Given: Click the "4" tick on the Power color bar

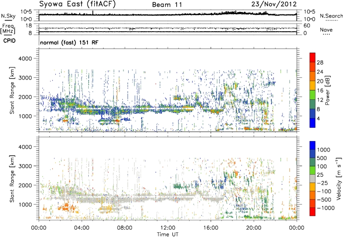Looking at the screenshot, I should click(x=319, y=119).
